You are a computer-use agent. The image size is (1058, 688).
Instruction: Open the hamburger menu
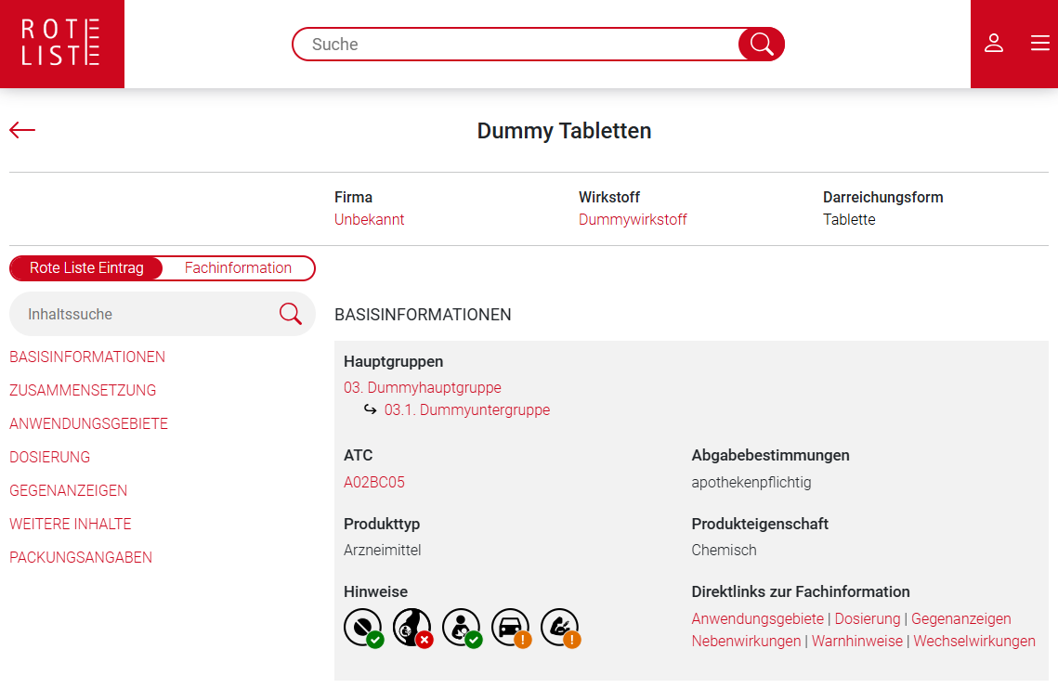1039,44
